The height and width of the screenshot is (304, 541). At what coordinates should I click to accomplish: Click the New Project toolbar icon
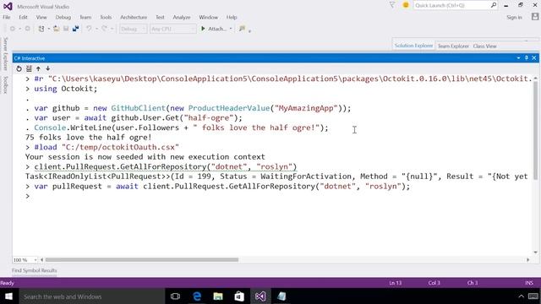point(41,29)
